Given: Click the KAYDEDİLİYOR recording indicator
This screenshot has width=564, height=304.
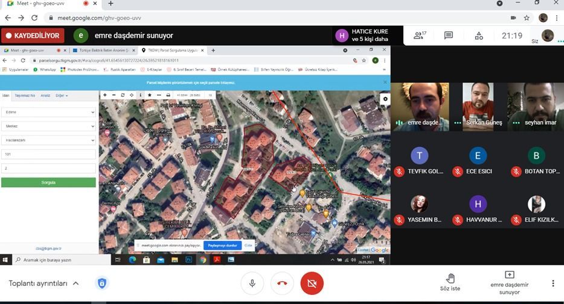Looking at the screenshot, I should pos(33,36).
